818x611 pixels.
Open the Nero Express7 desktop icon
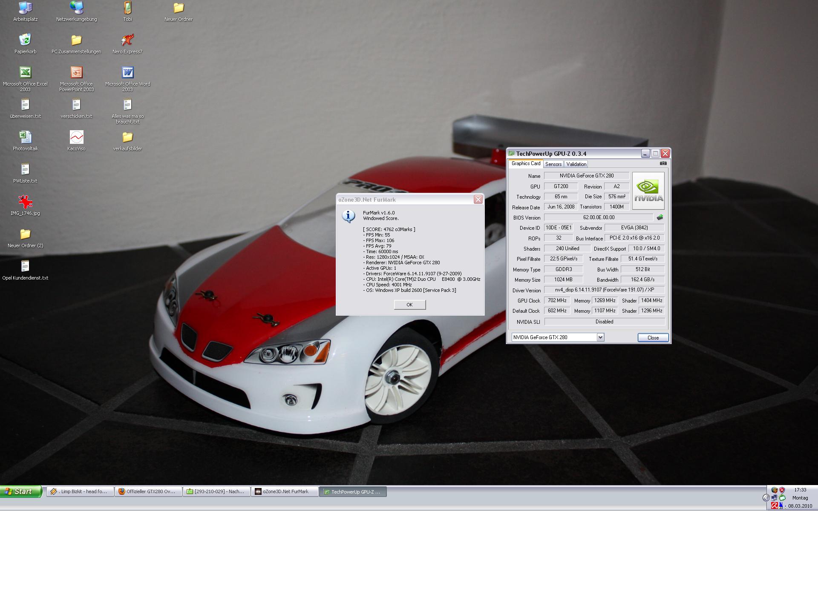tap(127, 40)
